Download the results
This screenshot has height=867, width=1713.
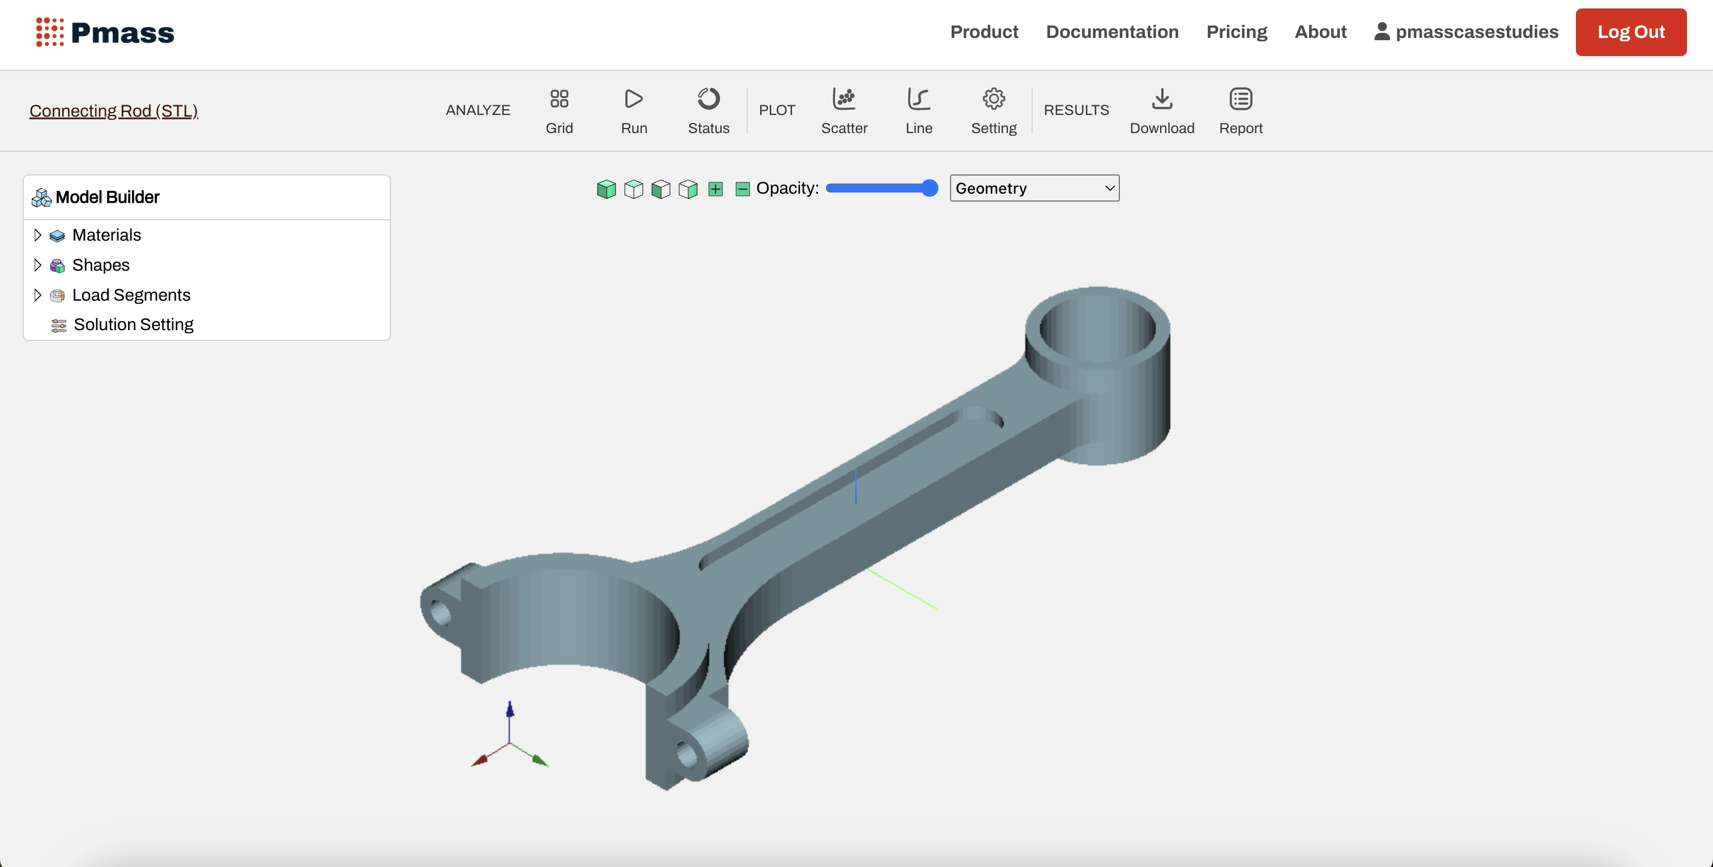click(x=1162, y=110)
